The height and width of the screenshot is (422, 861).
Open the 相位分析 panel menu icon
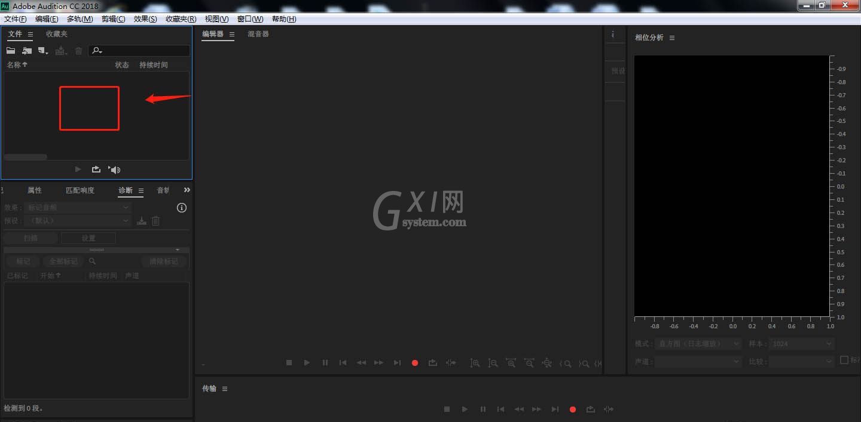[x=672, y=38]
